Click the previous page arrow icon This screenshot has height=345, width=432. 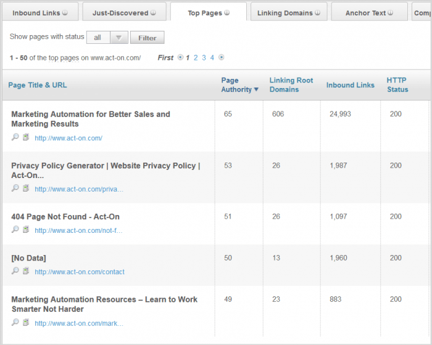[x=180, y=57]
